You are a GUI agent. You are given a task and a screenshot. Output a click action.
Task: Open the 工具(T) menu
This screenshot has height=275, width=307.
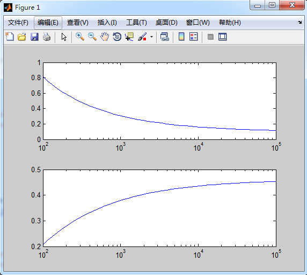[x=136, y=23]
